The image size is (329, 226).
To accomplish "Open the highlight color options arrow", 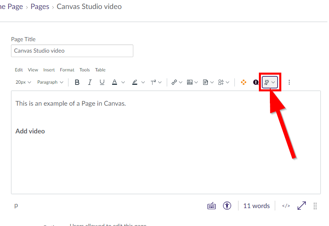I will click(143, 82).
